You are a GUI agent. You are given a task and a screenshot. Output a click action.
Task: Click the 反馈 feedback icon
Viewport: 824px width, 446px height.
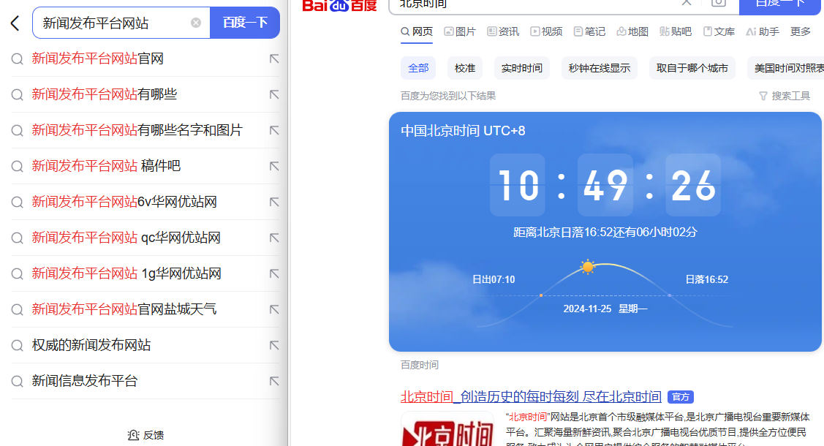point(134,435)
